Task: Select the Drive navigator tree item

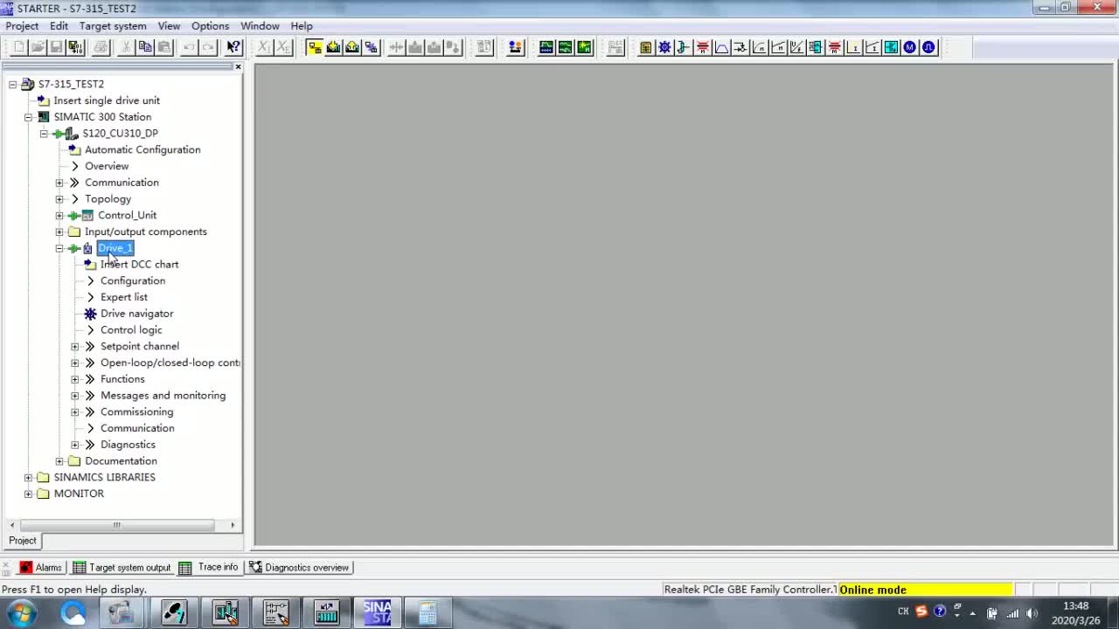Action: coord(136,314)
